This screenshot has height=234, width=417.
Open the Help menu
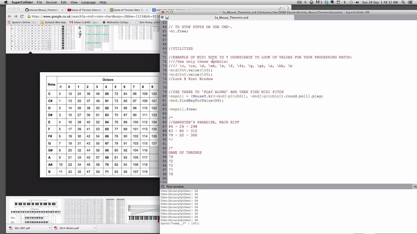pos(103,2)
